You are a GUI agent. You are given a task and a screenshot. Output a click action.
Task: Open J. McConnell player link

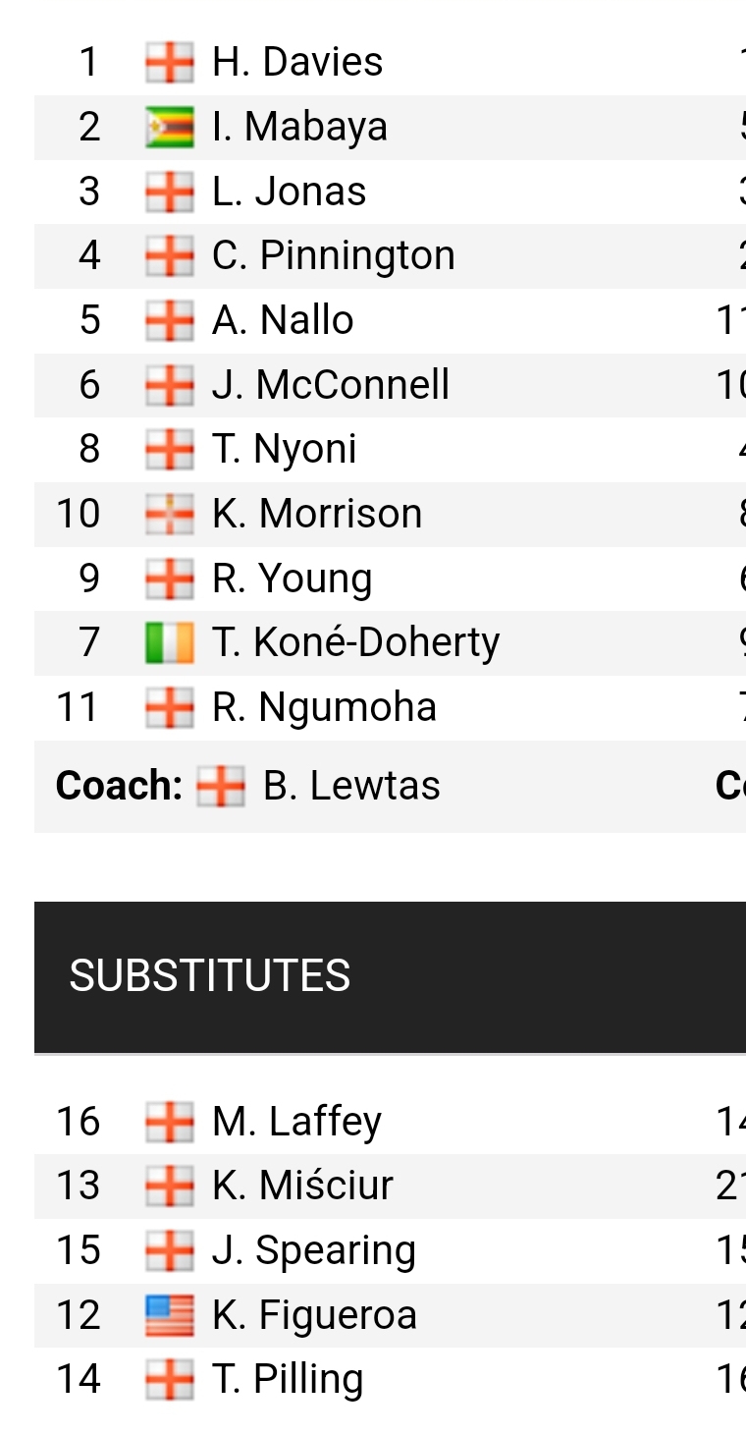(x=331, y=385)
